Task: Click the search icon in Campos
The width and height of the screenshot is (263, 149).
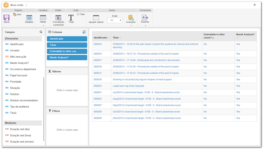Action: (x=41, y=32)
